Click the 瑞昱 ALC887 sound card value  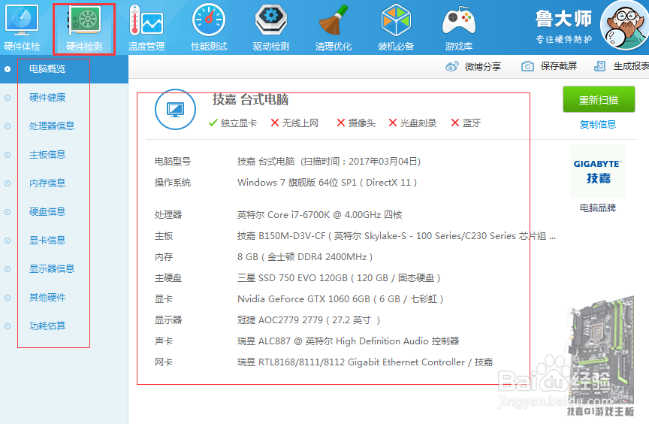pos(348,341)
